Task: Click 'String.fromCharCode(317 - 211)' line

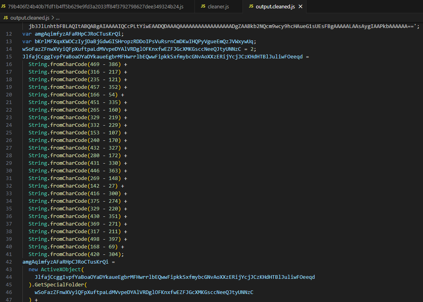Action: pos(78,231)
